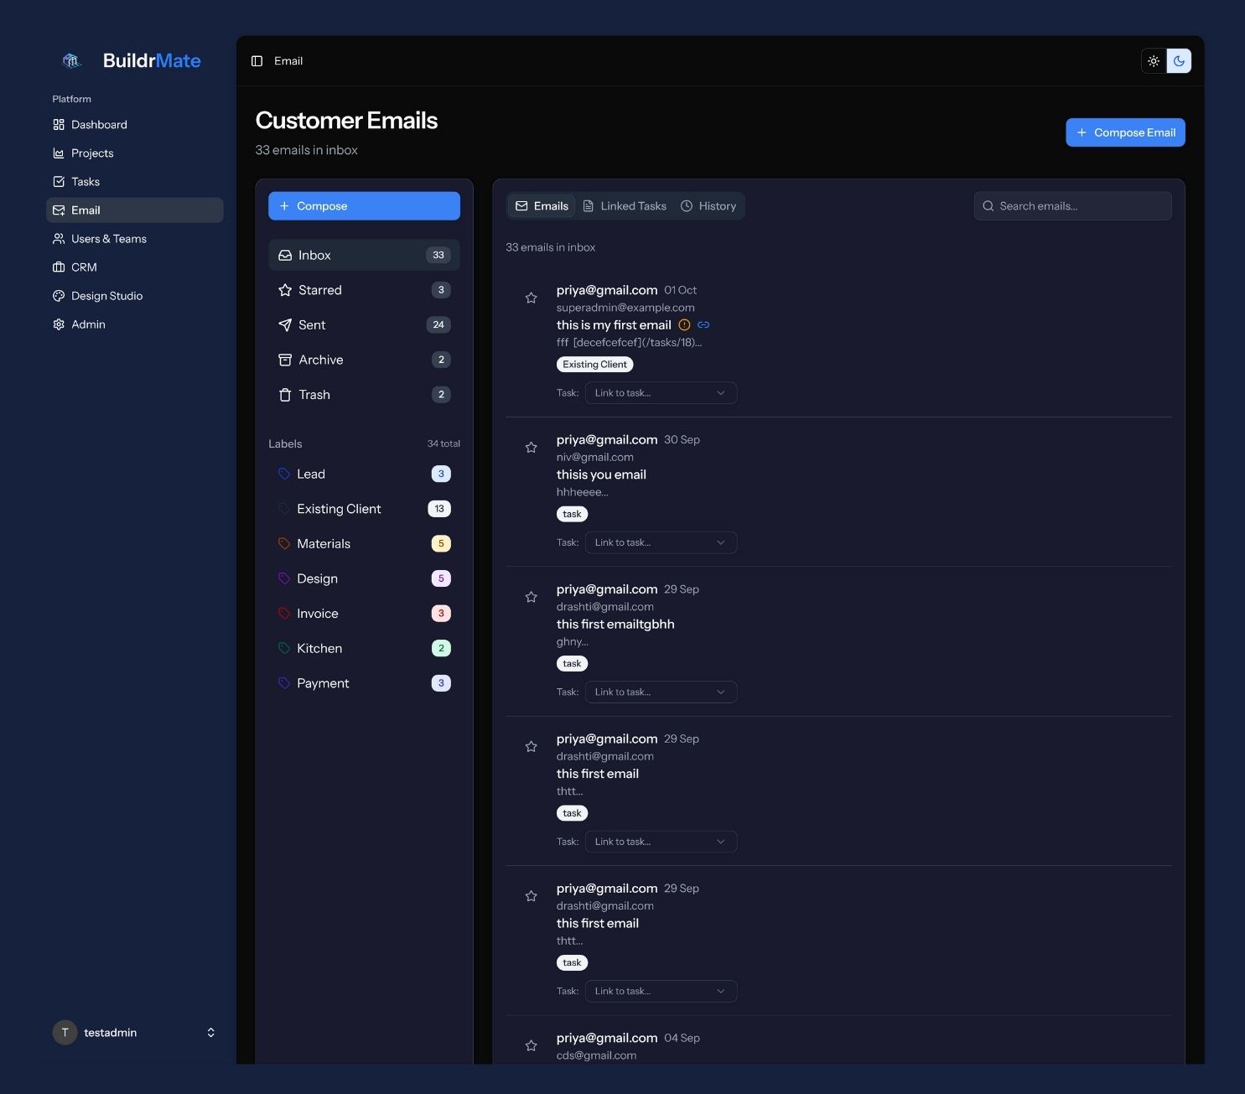1245x1094 pixels.
Task: Open the Link to task dropdown on first email
Action: click(661, 392)
